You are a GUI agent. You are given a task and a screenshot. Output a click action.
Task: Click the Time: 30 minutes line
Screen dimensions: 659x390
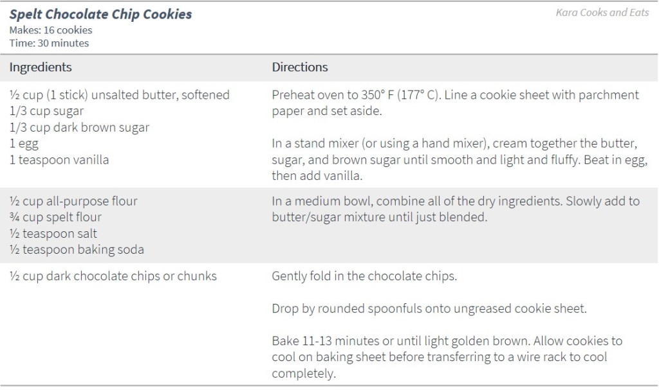pyautogui.click(x=49, y=43)
